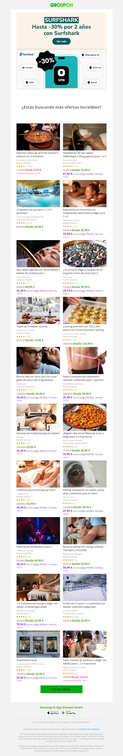
Task: Open the seafood rice menu offer image
Action: pyautogui.click(x=38, y=137)
